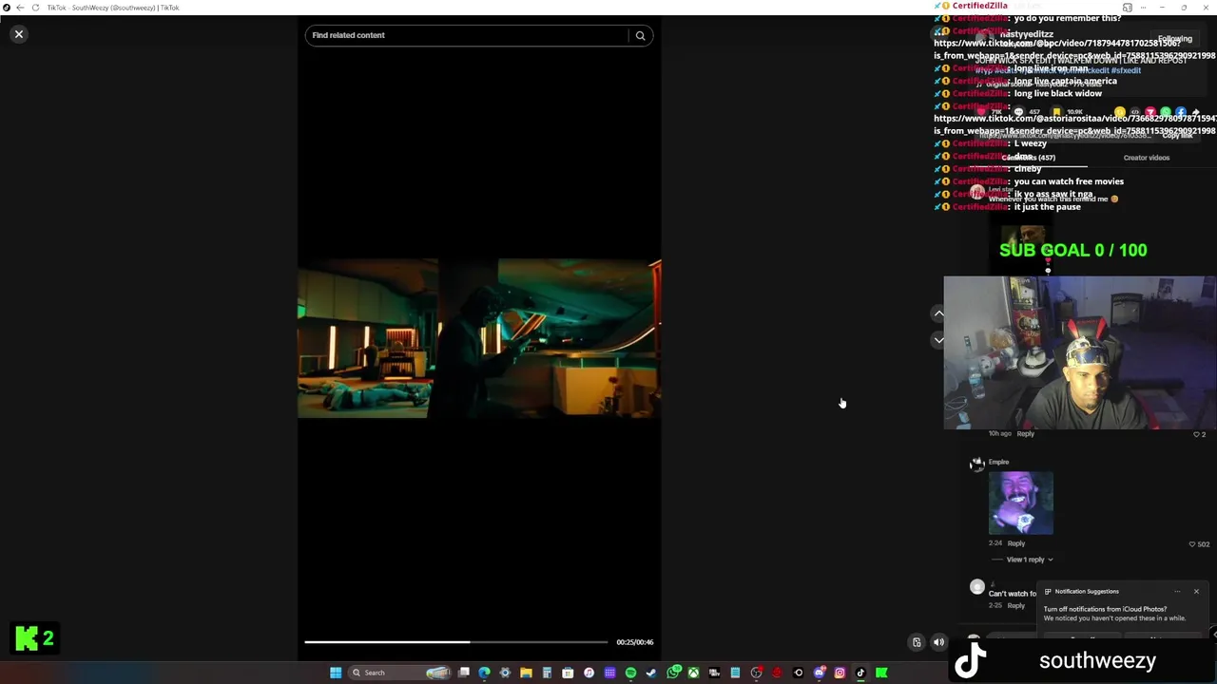Image resolution: width=1217 pixels, height=684 pixels.
Task: Open the green Kick app on taskbar
Action: coord(880,673)
